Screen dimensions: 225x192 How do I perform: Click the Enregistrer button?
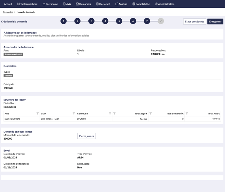point(215,22)
